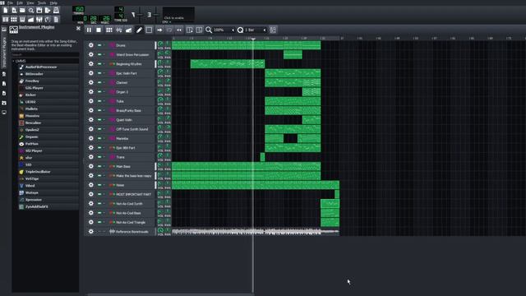
Task: Open settings gear for Reference sample track
Action: pyautogui.click(x=91, y=231)
